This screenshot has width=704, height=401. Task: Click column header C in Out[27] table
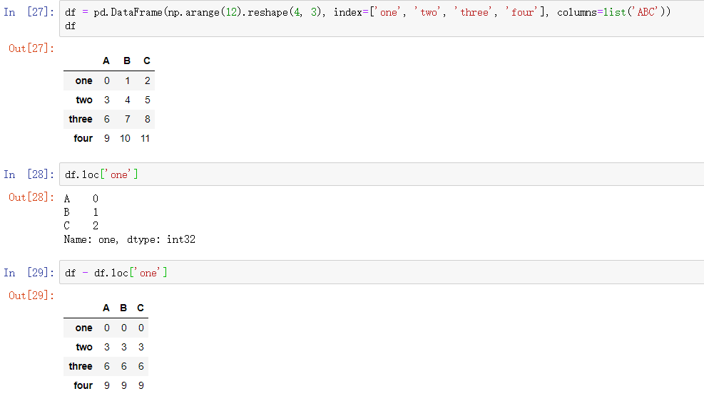(147, 61)
